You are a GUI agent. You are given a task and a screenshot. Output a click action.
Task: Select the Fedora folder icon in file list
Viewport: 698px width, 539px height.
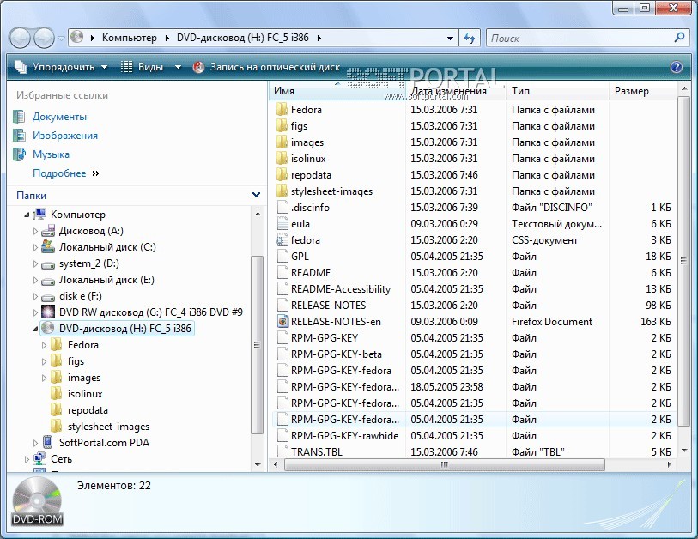pyautogui.click(x=282, y=110)
